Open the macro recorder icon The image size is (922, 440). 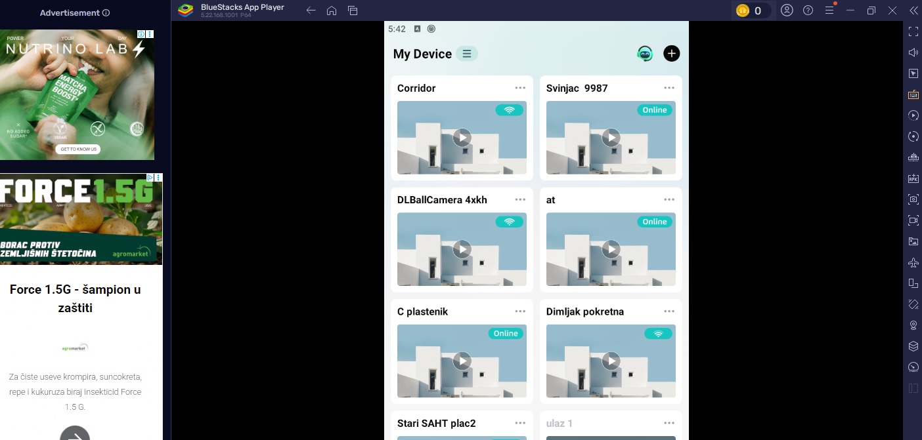913,115
